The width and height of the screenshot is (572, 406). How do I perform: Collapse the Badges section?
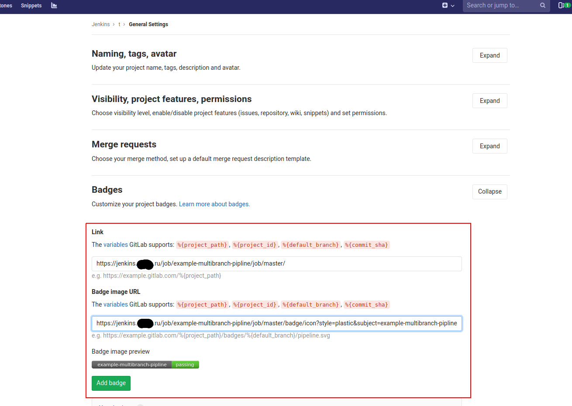pyautogui.click(x=489, y=191)
